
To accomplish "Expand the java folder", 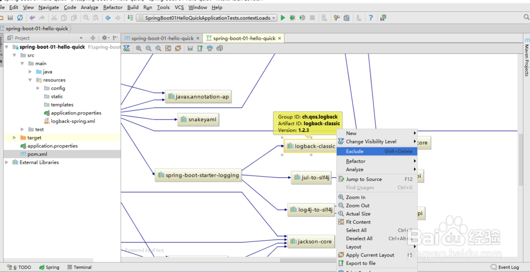I will point(30,71).
